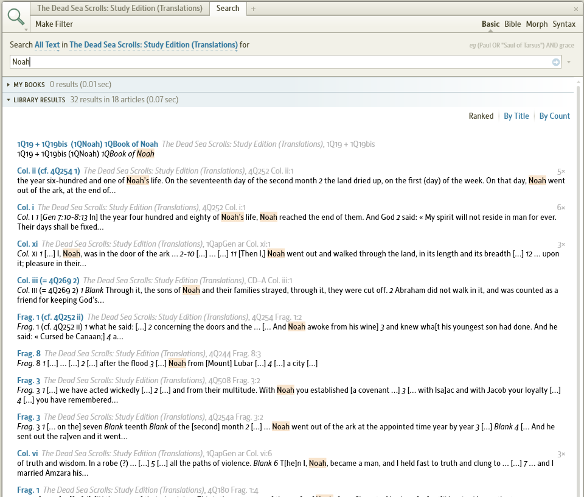
Task: Run the search with the arrow button
Action: click(555, 62)
